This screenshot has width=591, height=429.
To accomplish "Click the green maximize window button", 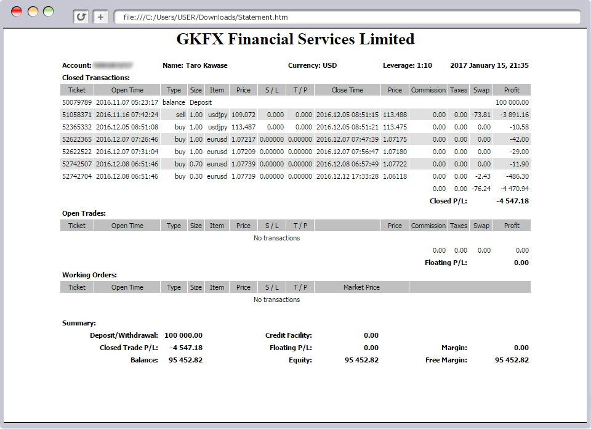I will 48,12.
